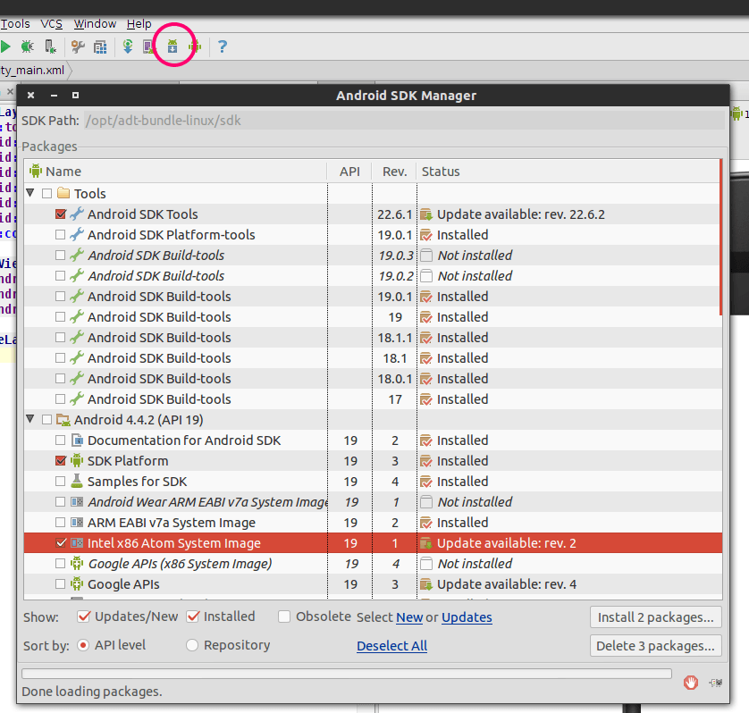Image resolution: width=749 pixels, height=713 pixels.
Task: Click the Tools folder icon
Action: click(63, 193)
